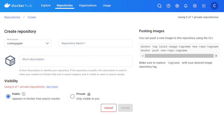Show notifications via bell icon
The image size is (224, 115).
pyautogui.click(x=186, y=6)
